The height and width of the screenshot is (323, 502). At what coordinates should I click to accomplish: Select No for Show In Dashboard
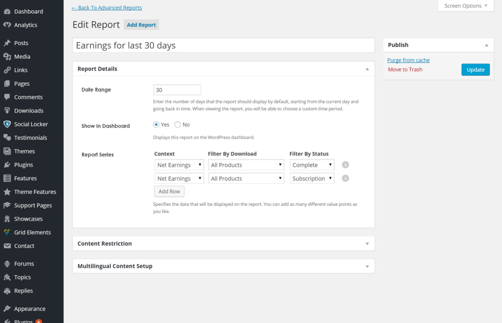coord(178,125)
